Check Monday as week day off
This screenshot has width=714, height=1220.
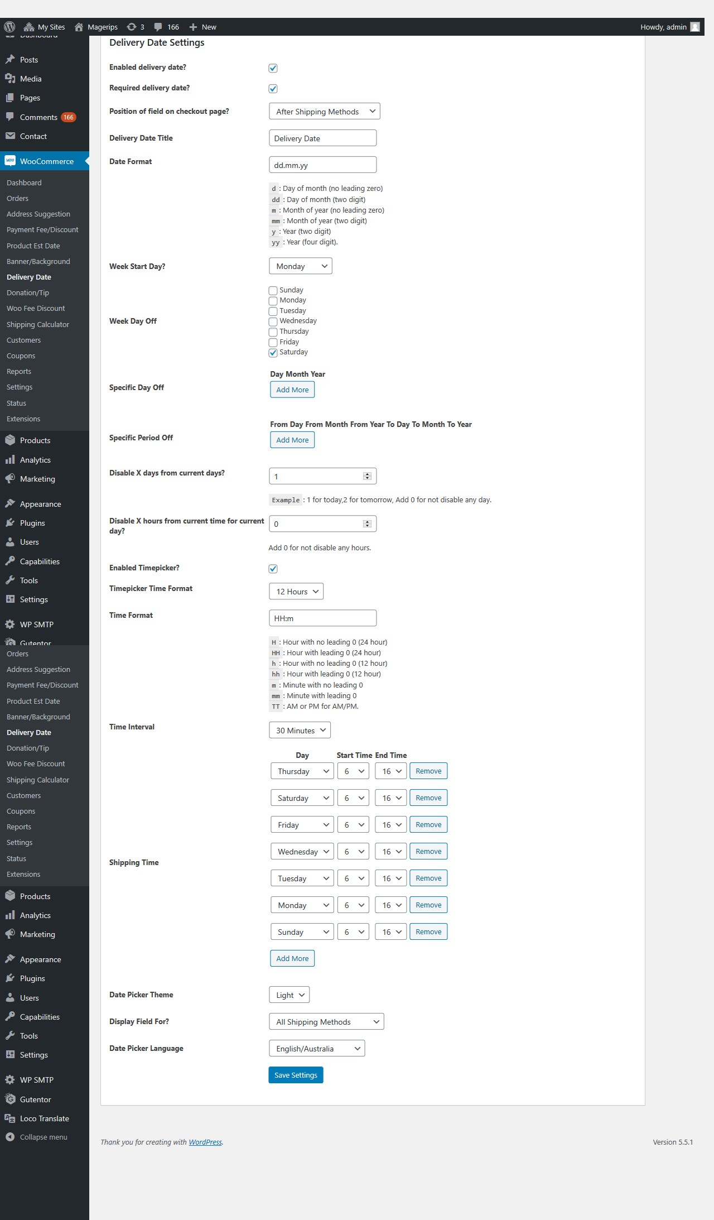[x=273, y=301]
